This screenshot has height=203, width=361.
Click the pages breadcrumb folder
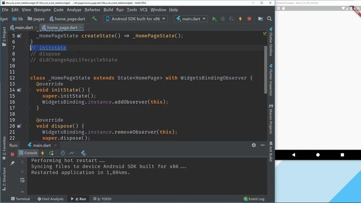[x=36, y=19]
